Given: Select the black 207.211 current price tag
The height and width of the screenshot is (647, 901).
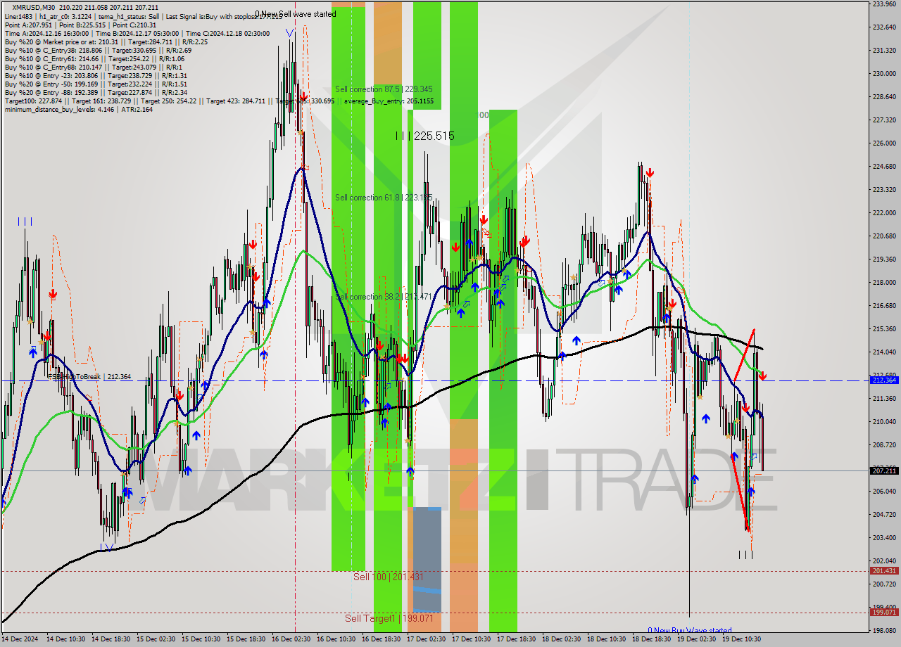Looking at the screenshot, I should pos(884,470).
